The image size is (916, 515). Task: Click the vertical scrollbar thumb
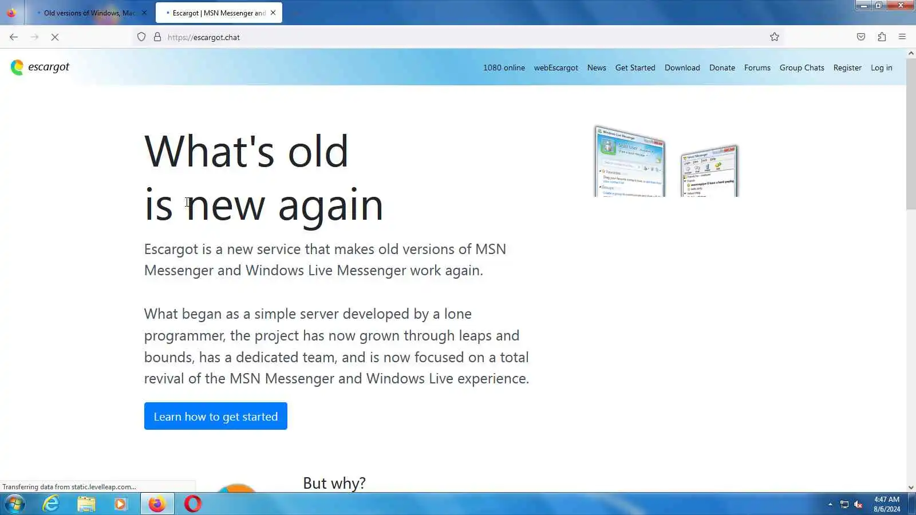click(911, 133)
